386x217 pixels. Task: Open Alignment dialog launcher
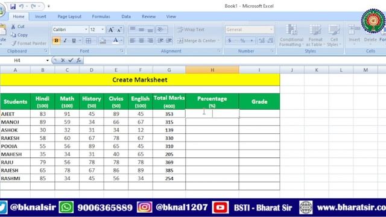click(x=219, y=51)
